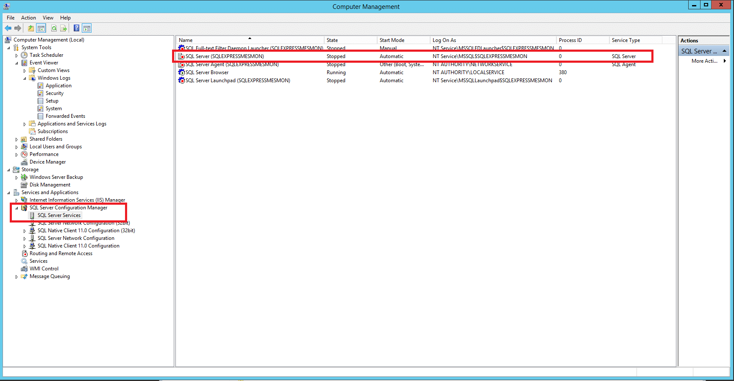734x381 pixels.
Task: Click Message Queuing icon in tree
Action: click(25, 276)
